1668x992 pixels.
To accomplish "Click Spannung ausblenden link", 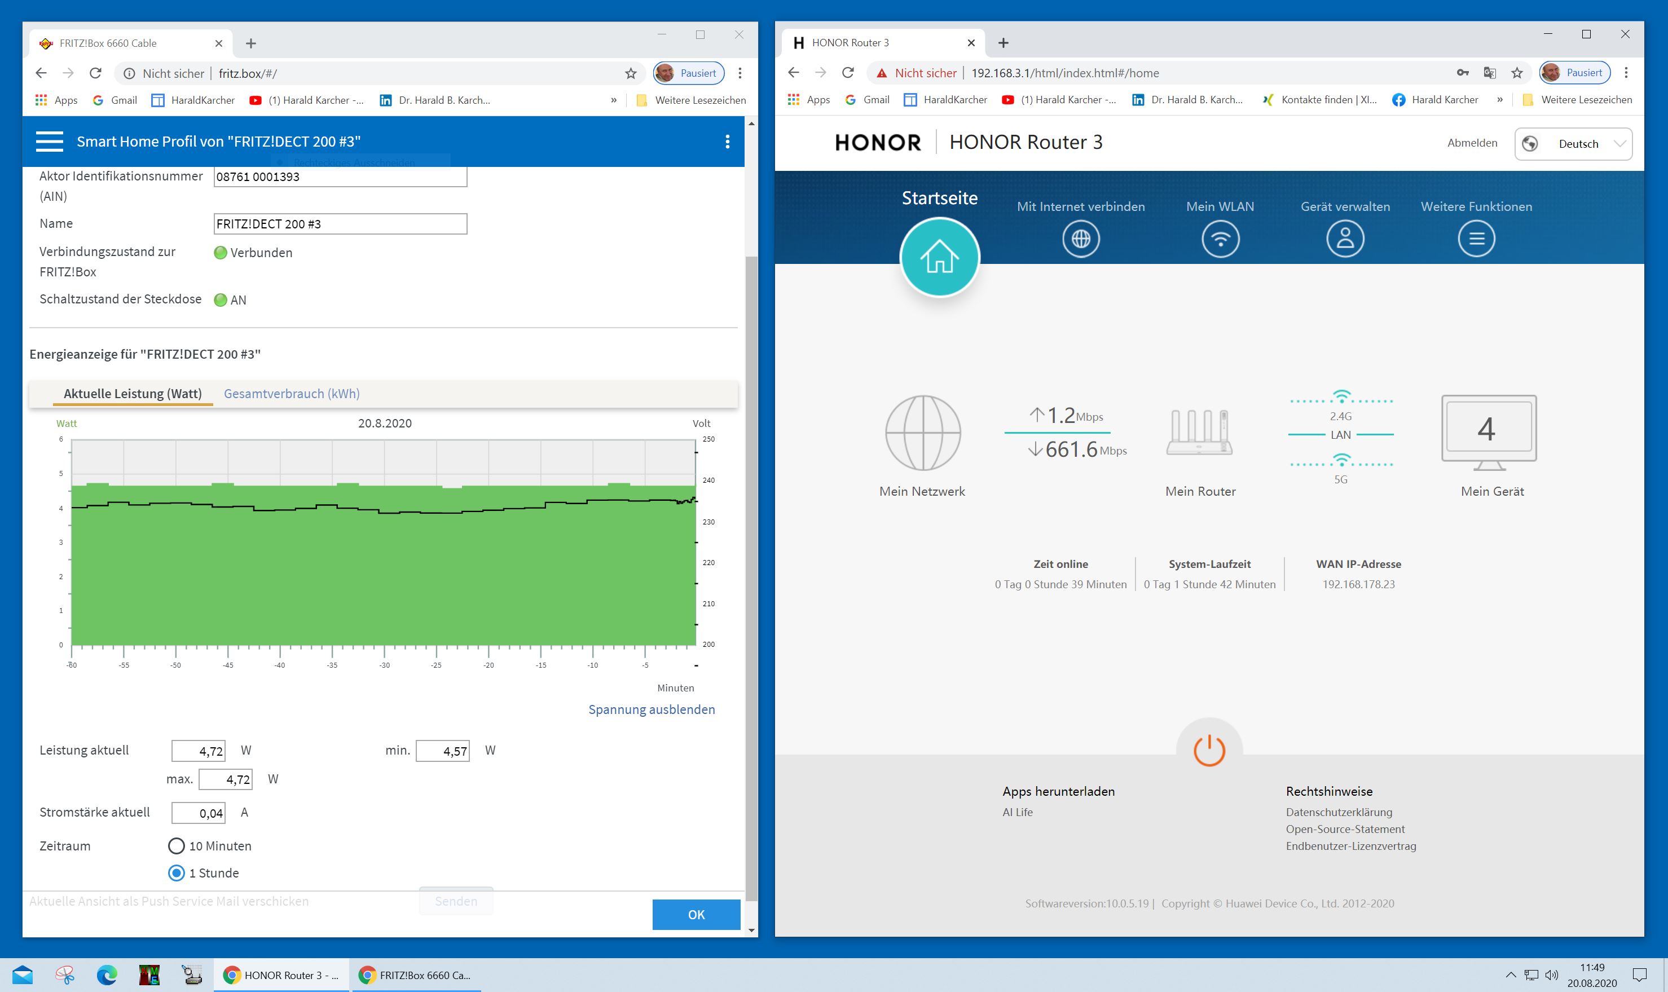I will (651, 709).
